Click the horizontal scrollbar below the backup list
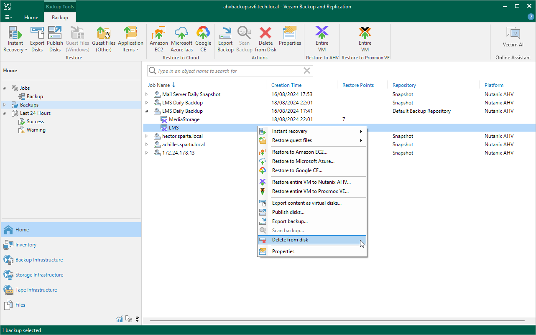This screenshot has height=335, width=536. (x=338, y=321)
